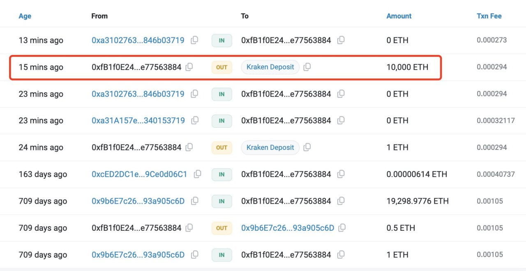The width and height of the screenshot is (526, 271).
Task: Copy 0x9b6E7c26 To address in 0.5 ETH row
Action: 342,228
